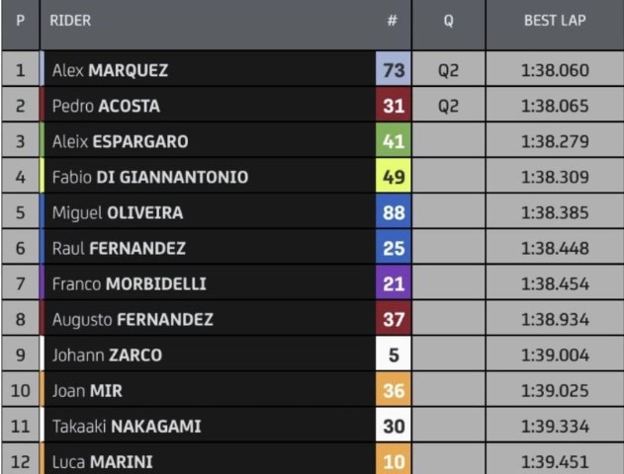Viewport: 624px width, 474px height.
Task: Click the Q2 cell for Alex Marquez
Action: pos(449,70)
